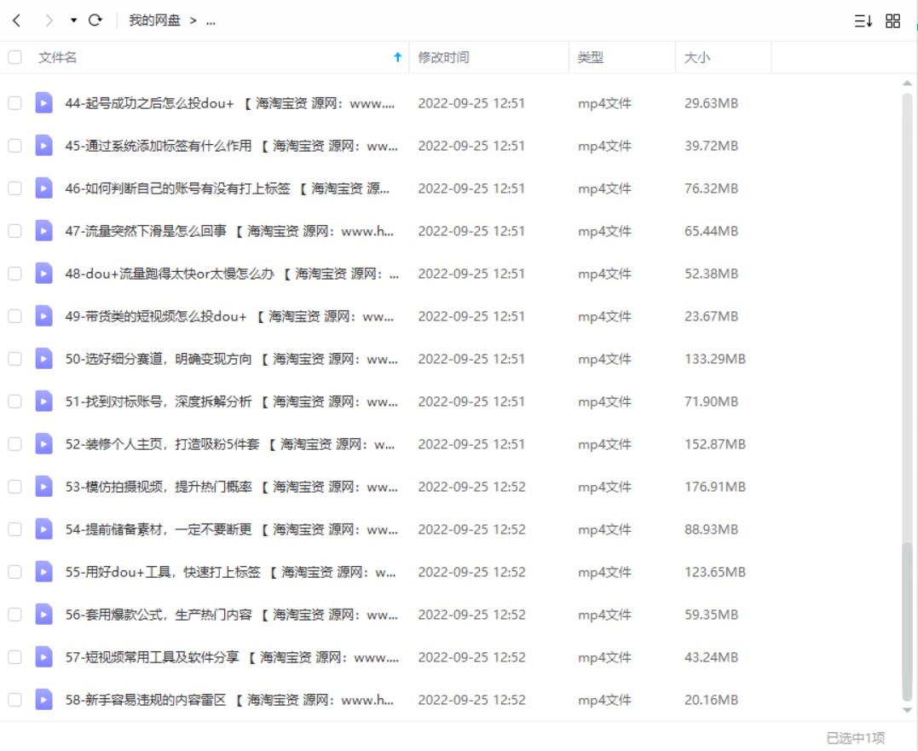Click video icon of file 56-套用爆款公式
This screenshot has width=918, height=751.
(44, 615)
